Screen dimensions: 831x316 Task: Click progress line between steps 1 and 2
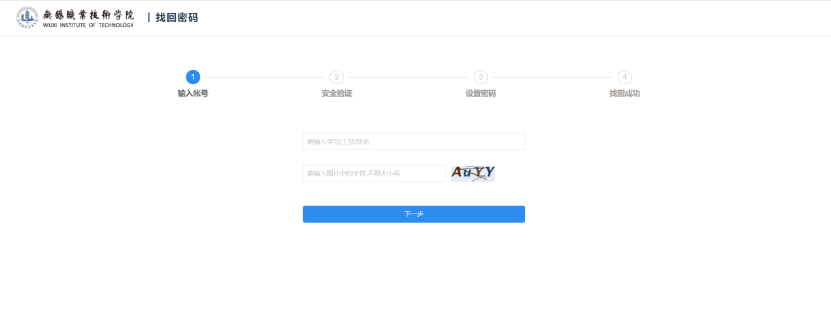(x=265, y=77)
